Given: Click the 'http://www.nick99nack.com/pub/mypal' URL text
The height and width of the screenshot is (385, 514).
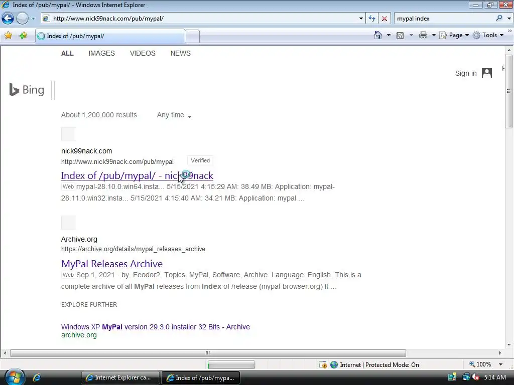Looking at the screenshot, I should pos(117,162).
